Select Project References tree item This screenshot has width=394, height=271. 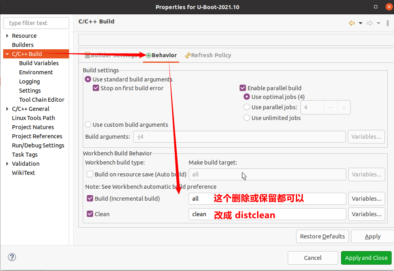click(x=37, y=136)
